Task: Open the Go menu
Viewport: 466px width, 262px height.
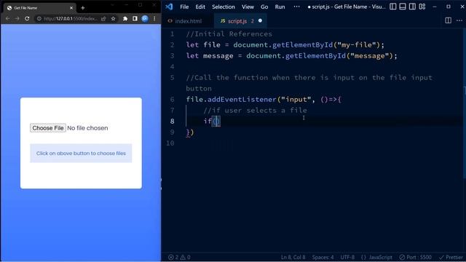Action: [264, 7]
